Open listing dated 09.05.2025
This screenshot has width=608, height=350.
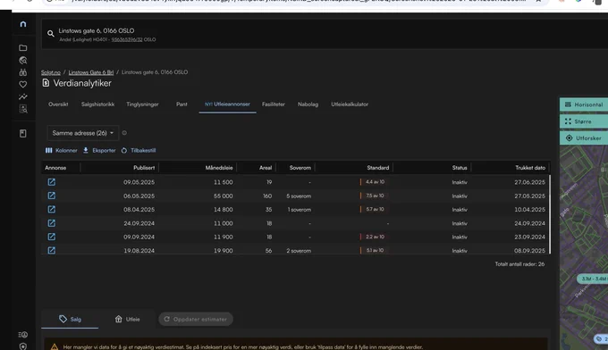click(x=52, y=182)
